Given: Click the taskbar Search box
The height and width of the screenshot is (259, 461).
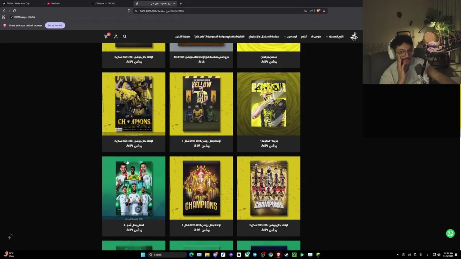Looking at the screenshot, I should [x=167, y=255].
